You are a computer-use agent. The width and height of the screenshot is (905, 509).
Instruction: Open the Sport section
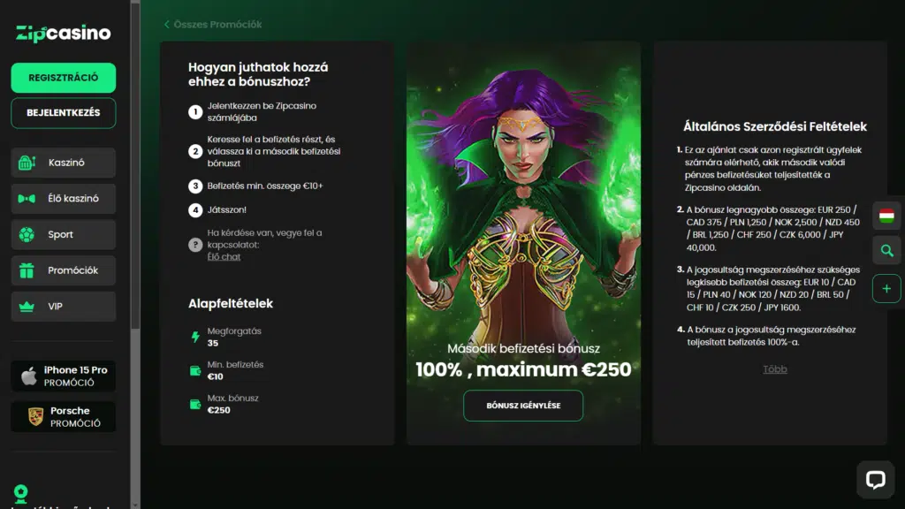63,235
